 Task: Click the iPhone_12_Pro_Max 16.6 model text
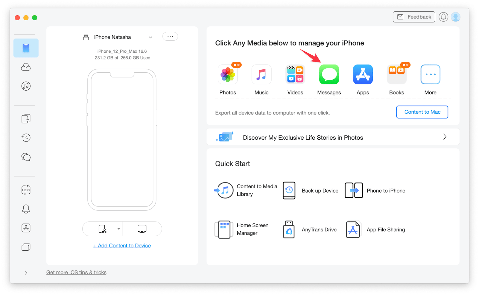point(122,51)
